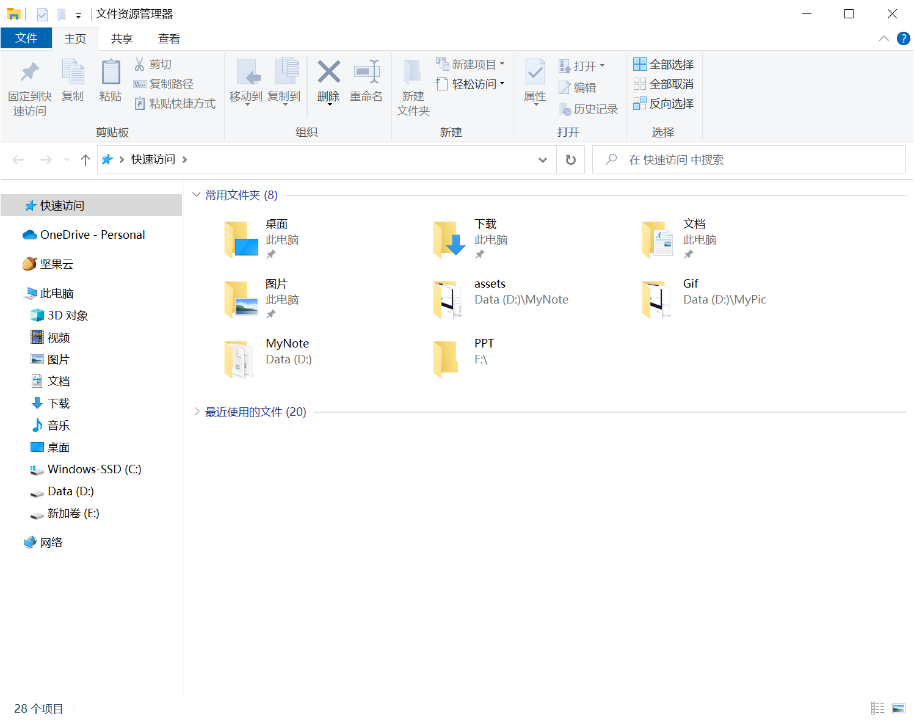Viewport: 914px width, 720px height.
Task: Select 此电脑 (This PC) in the navigation pane
Action: [92, 293]
